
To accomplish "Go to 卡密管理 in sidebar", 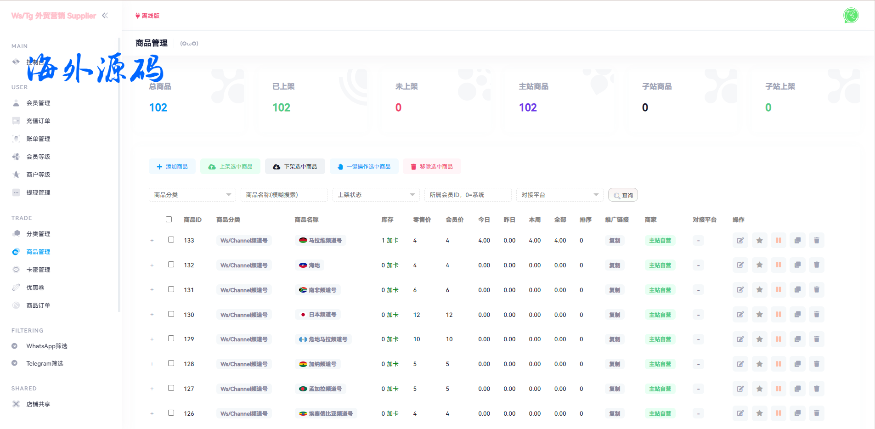I will [38, 270].
